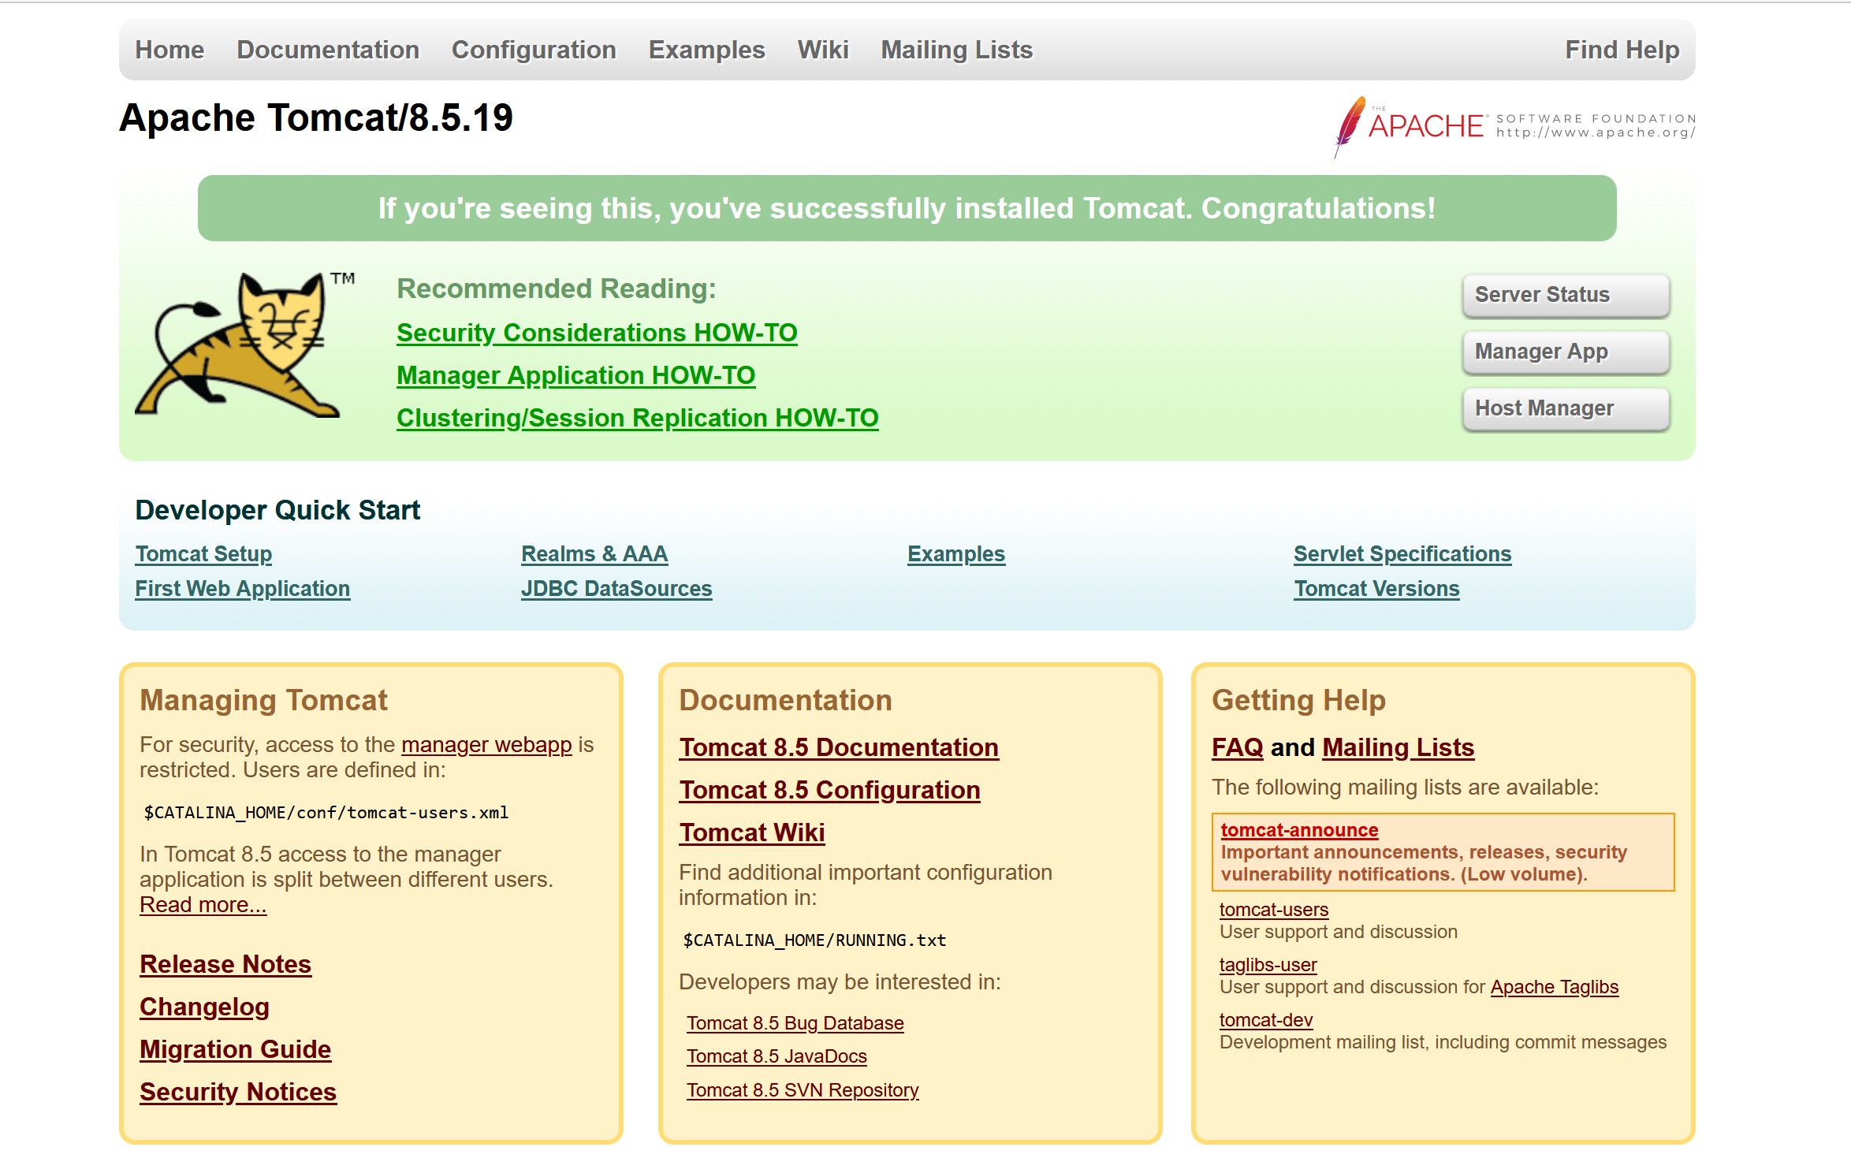
Task: Visit the Realms & AAA link
Action: pos(594,554)
